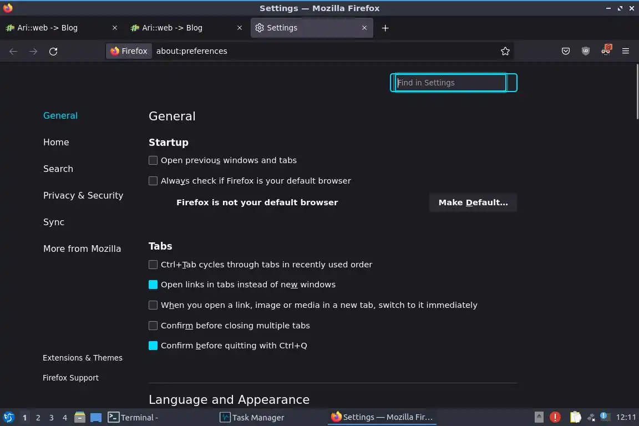Open Privacy & Security settings
This screenshot has height=426, width=639.
coord(83,195)
